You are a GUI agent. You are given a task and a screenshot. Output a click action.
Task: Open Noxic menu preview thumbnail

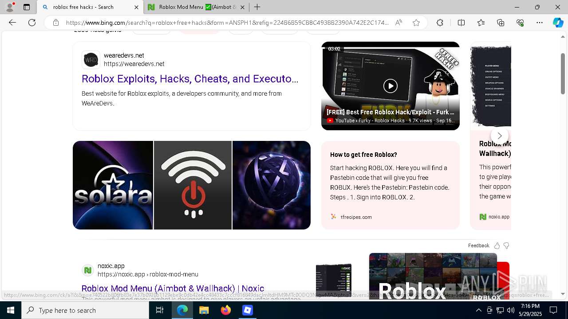334,281
